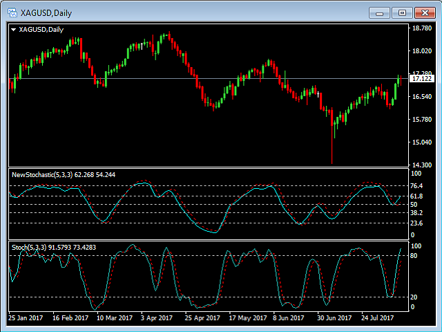Image resolution: width=442 pixels, height=332 pixels.
Task: Select the 20 level on the Stoch scale
Action: pos(414,297)
